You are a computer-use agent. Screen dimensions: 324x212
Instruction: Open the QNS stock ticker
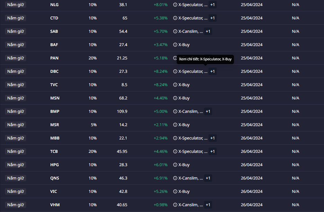(55, 178)
